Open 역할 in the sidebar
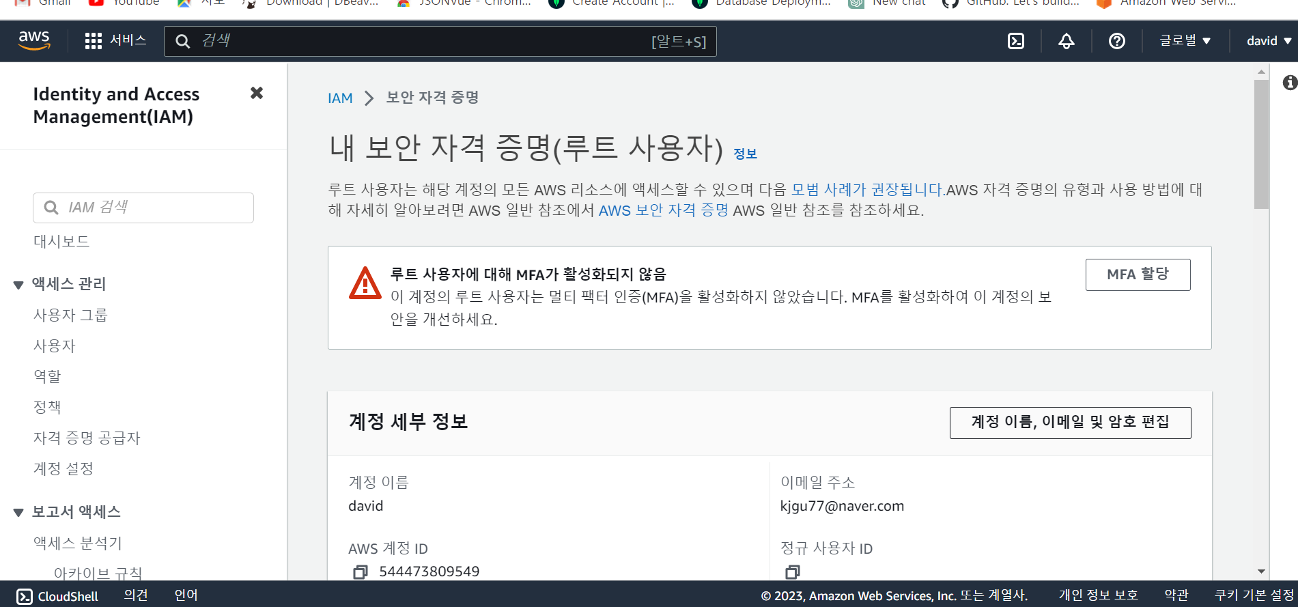This screenshot has width=1298, height=607. coord(47,376)
